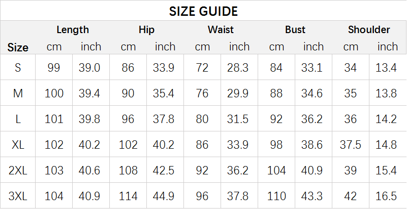Select the L size row label

18,119
